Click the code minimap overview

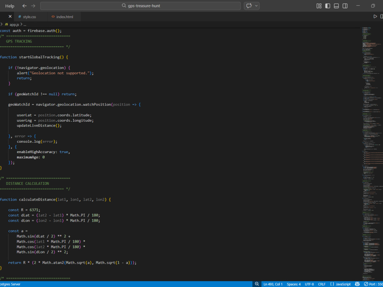[x=372, y=154]
